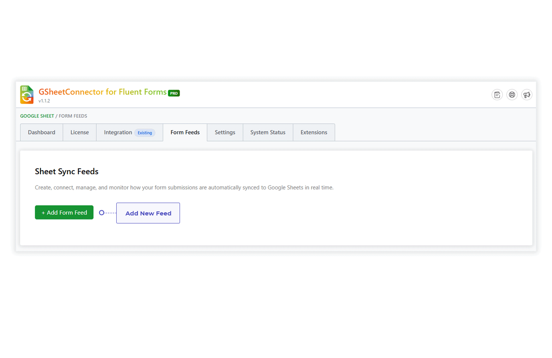Open the License tab
This screenshot has width=552, height=358.
(80, 133)
